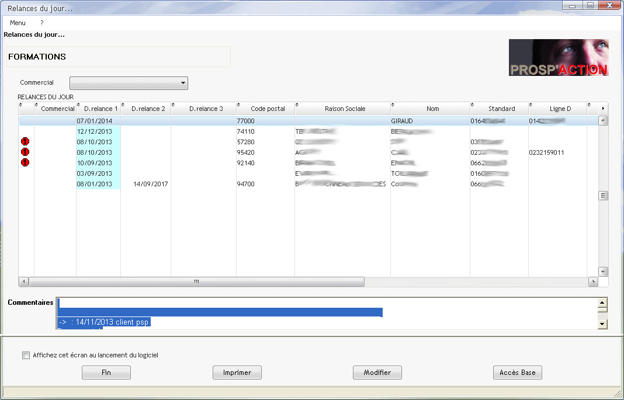The width and height of the screenshot is (624, 400).
Task: Click the sort arrows on the Nom header
Action: [x=394, y=106]
